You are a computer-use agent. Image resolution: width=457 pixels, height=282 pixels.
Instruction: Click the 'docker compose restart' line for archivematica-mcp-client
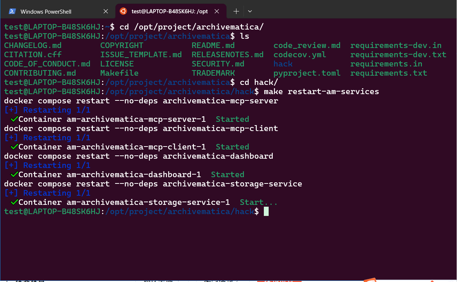pos(141,128)
